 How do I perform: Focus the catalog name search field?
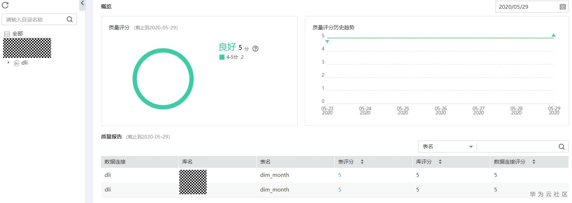click(x=35, y=20)
